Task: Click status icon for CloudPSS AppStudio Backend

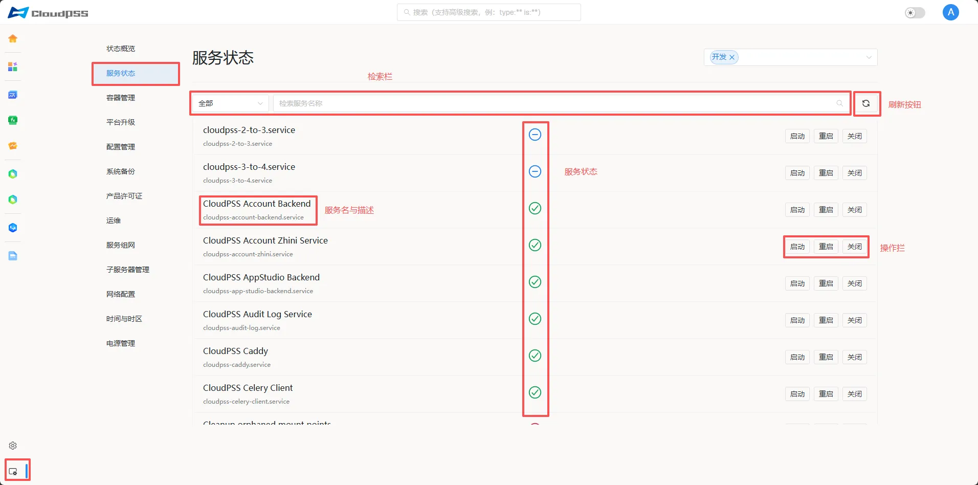Action: click(535, 282)
